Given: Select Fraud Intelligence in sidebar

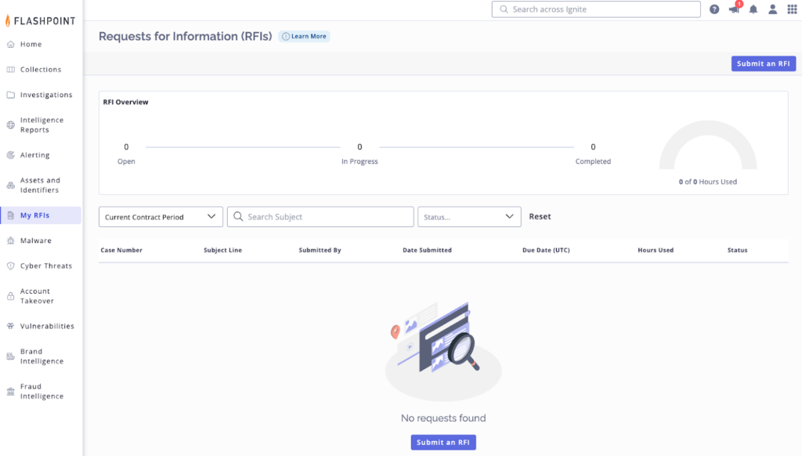Looking at the screenshot, I should click(x=42, y=392).
